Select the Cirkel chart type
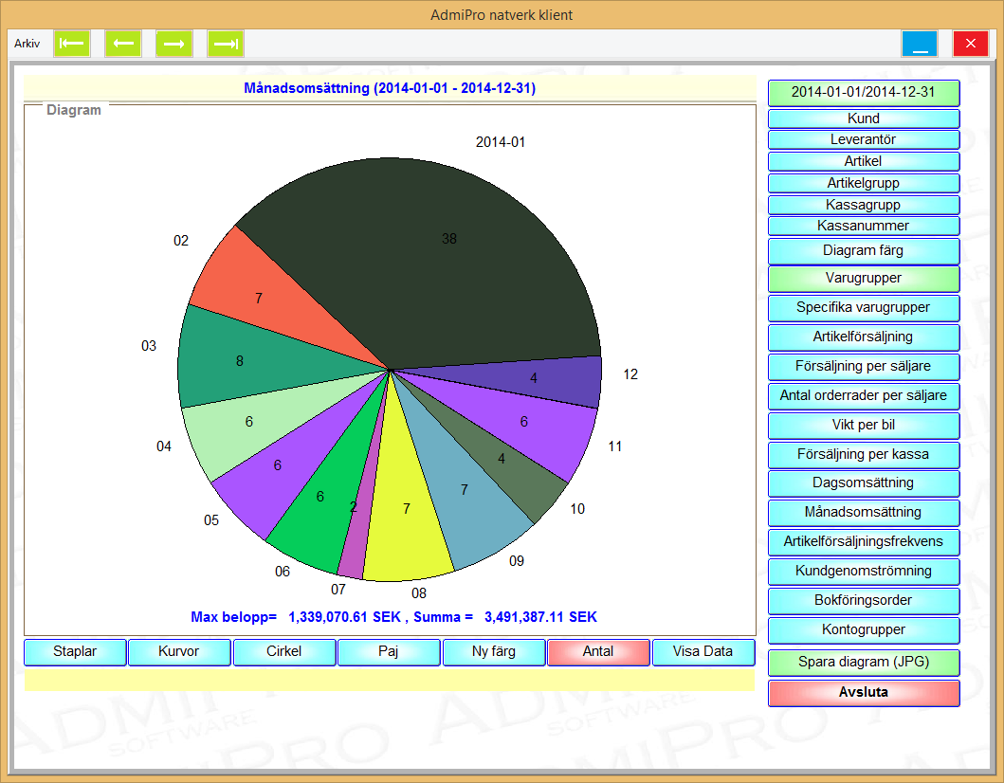 coord(284,652)
